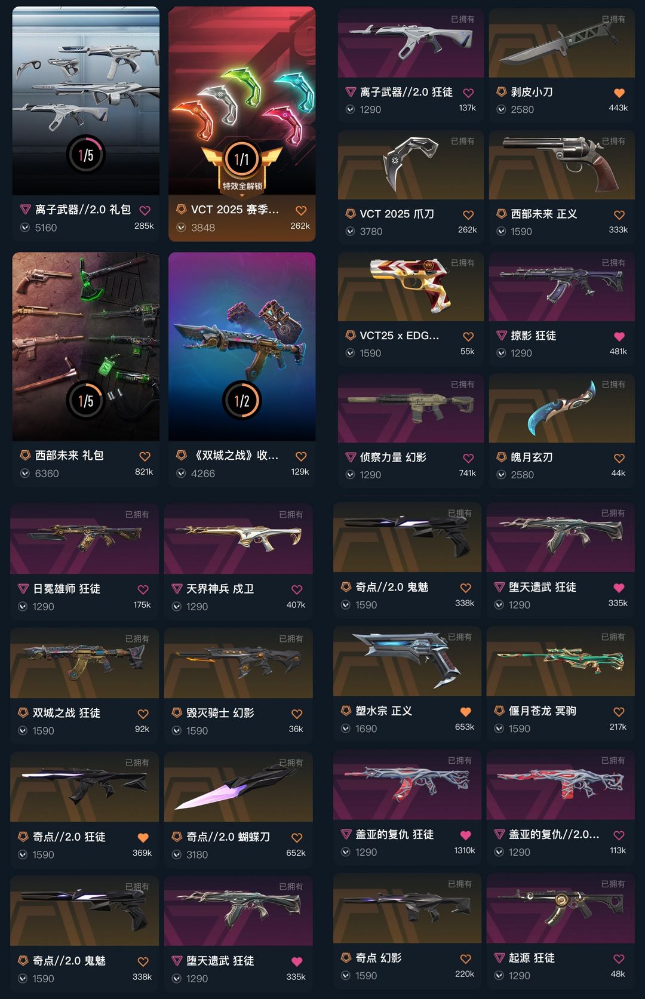Expand the 1/2 progress ring on 双城之战 bundle
645x999 pixels.
click(x=242, y=400)
